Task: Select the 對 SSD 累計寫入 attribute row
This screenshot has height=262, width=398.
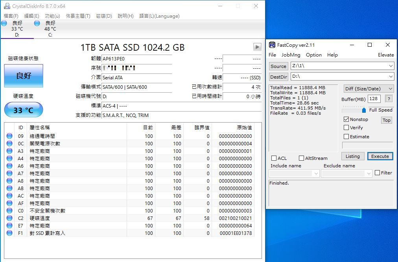Action: (129, 233)
